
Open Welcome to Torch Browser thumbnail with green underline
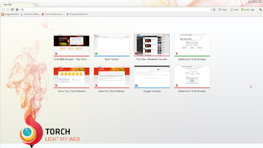[192, 45]
